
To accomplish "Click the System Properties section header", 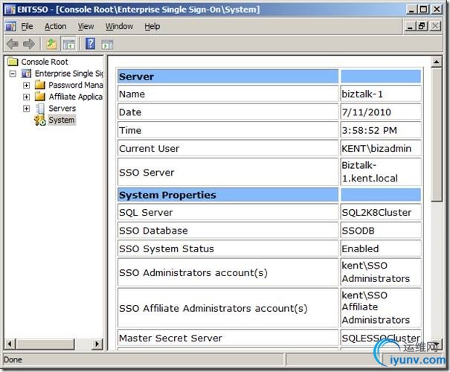I will coord(228,195).
